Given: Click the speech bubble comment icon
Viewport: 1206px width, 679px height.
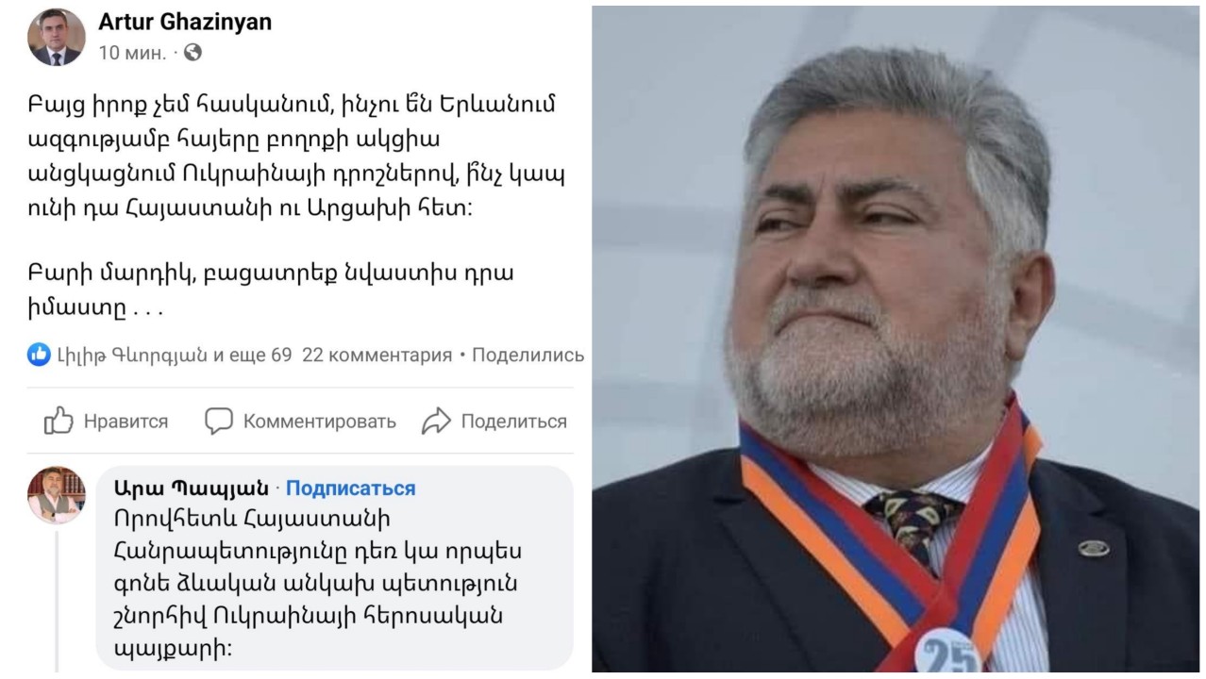Looking at the screenshot, I should [x=219, y=421].
